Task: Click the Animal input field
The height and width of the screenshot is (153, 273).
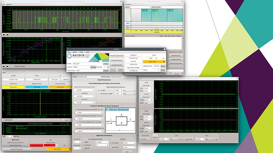Action: 81,67
